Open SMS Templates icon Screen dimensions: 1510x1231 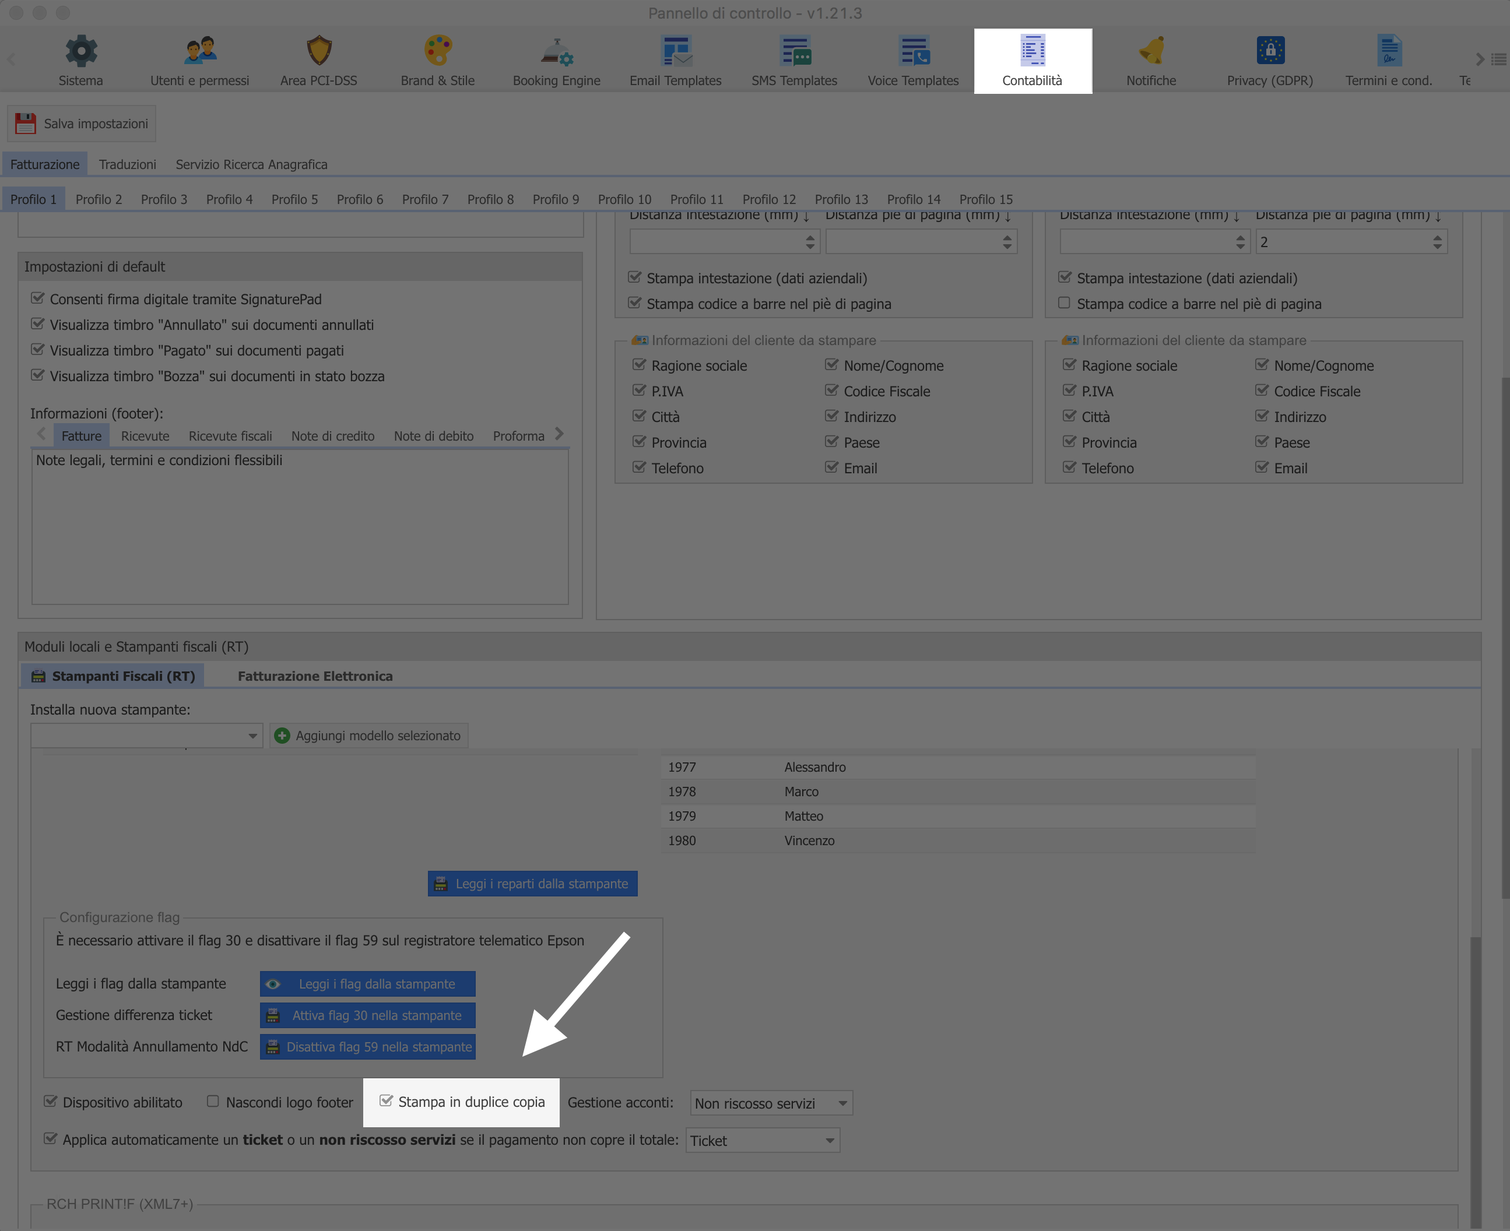coord(795,51)
